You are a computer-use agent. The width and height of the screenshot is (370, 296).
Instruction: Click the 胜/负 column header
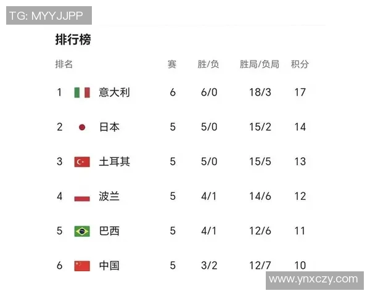point(208,64)
